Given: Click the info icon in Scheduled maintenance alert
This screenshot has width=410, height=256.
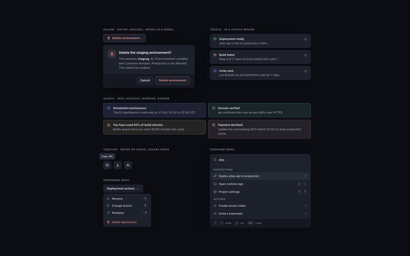Looking at the screenshot, I should (109, 108).
